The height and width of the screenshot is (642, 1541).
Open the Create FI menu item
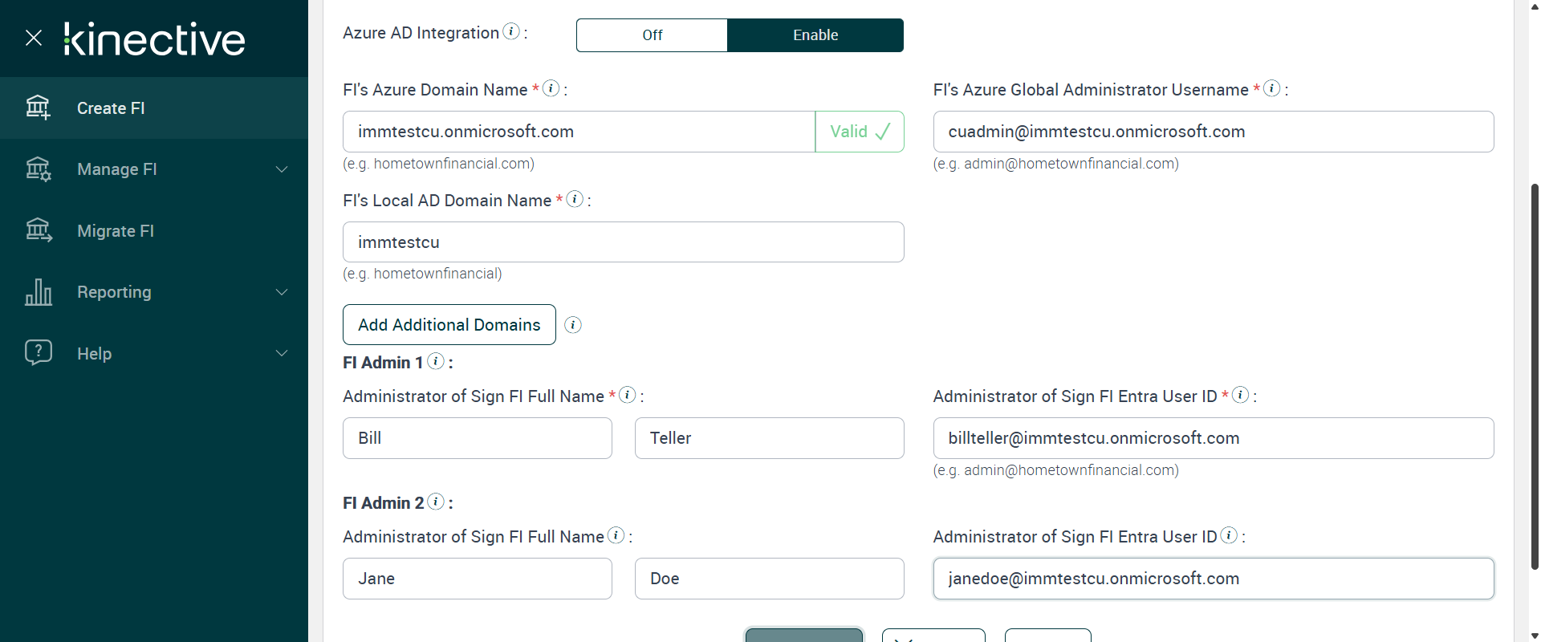click(x=111, y=108)
